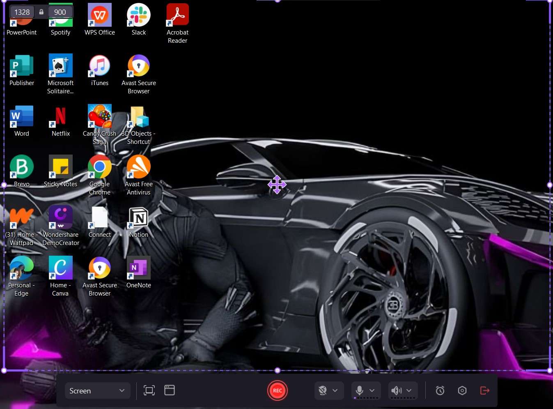
Task: Edit the capture width field 1328
Action: point(22,12)
